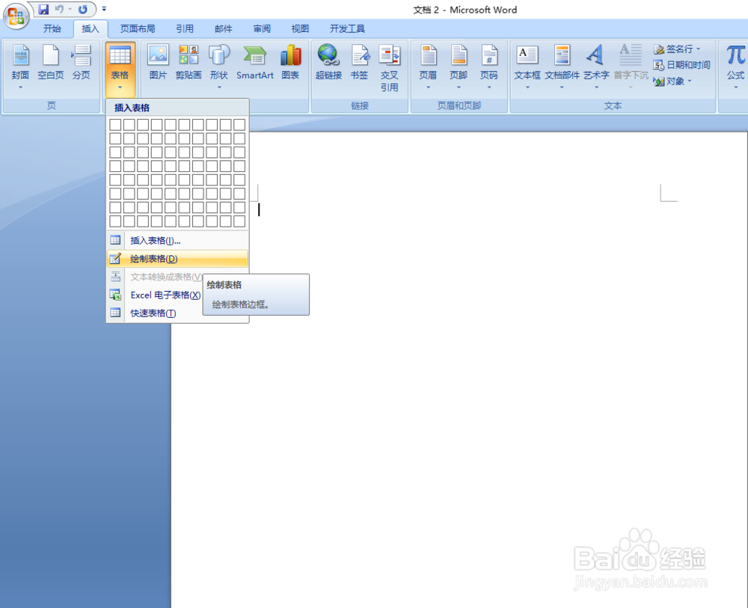Screen dimensions: 748x608
Task: Open undo history dropdown arrow
Action: click(70, 9)
